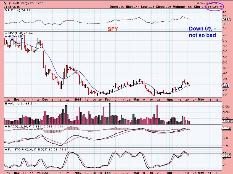Click the Volume 1,468,344 legend text

[22, 103]
